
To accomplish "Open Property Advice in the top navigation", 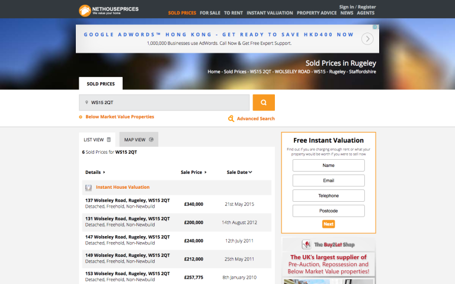I will [x=317, y=12].
